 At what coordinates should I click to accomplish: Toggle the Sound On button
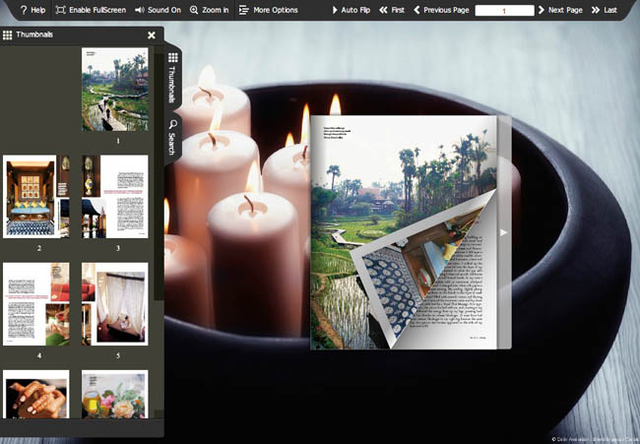point(158,10)
